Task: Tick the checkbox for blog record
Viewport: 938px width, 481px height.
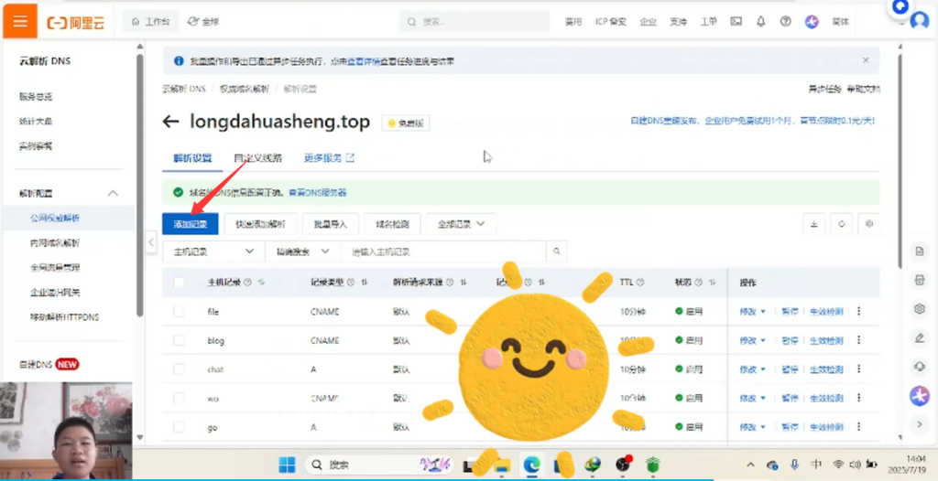Action: [x=179, y=340]
